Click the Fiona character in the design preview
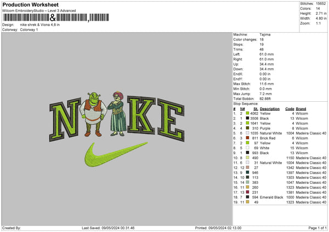329x232 pixels. [117, 113]
